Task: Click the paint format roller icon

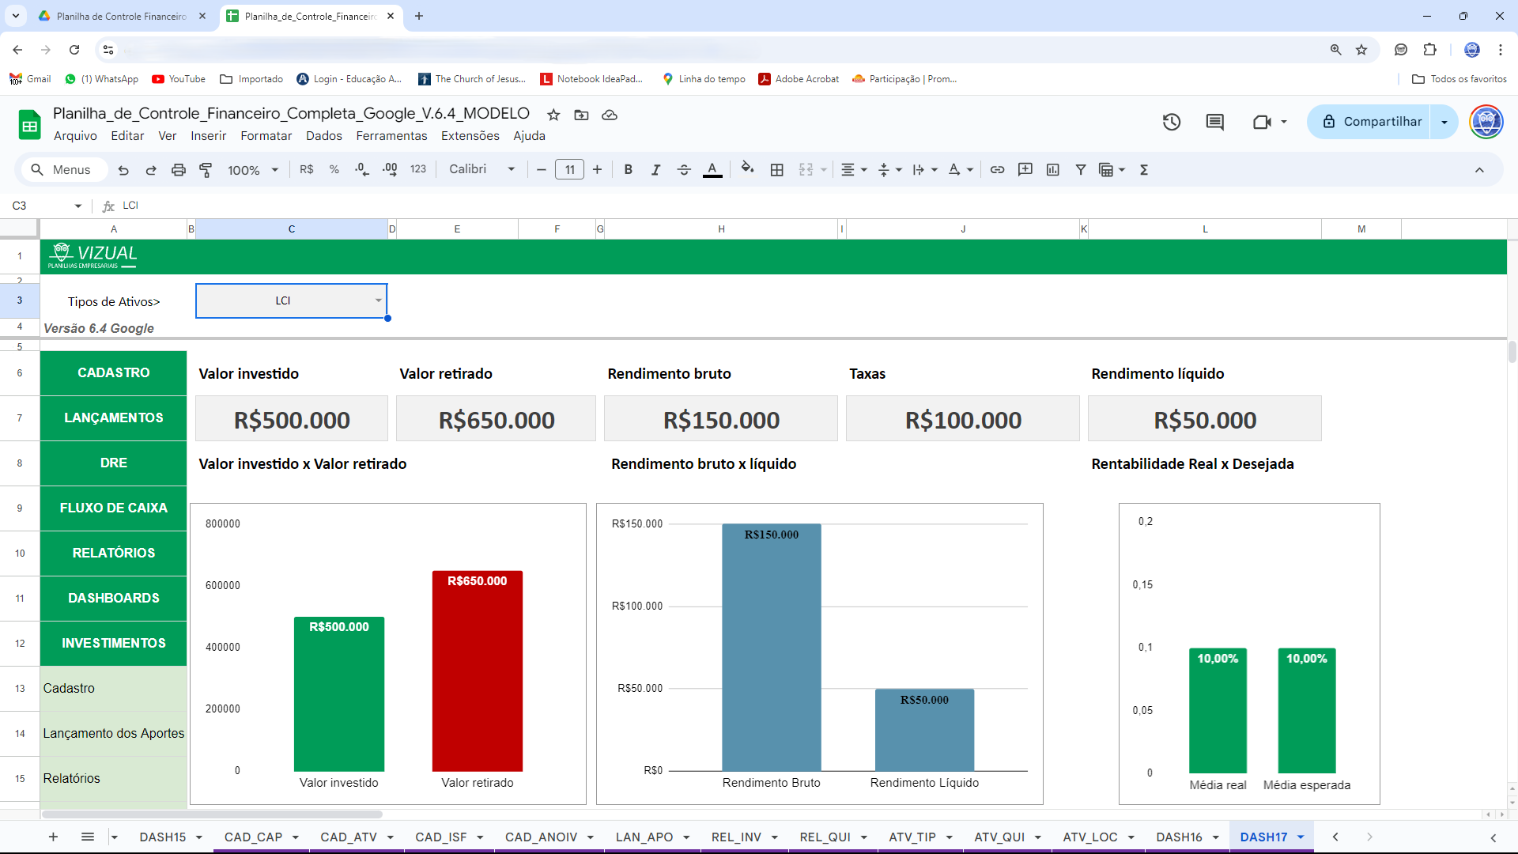Action: tap(206, 169)
